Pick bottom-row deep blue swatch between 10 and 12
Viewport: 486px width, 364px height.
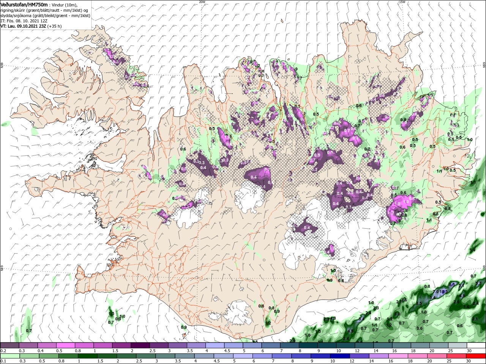pyautogui.click(x=339, y=356)
